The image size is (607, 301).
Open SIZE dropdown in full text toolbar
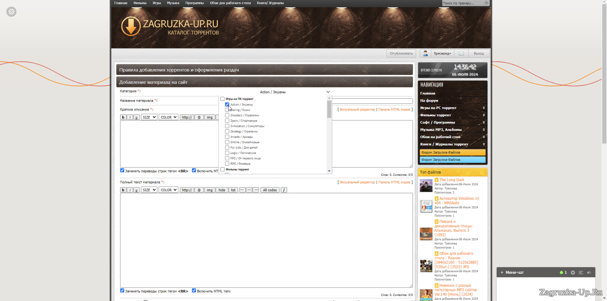tap(149, 190)
